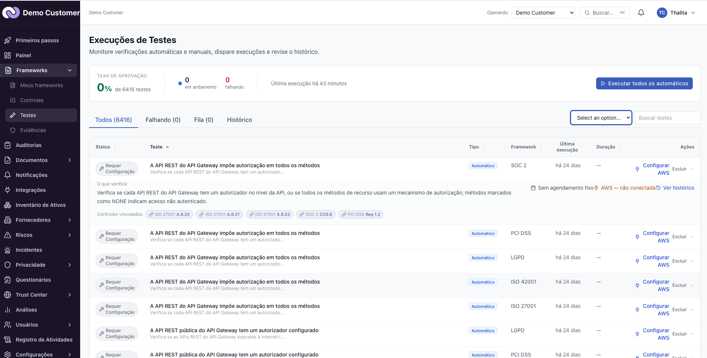Click the Análises chart icon
This screenshot has height=358, width=707.
7,310
